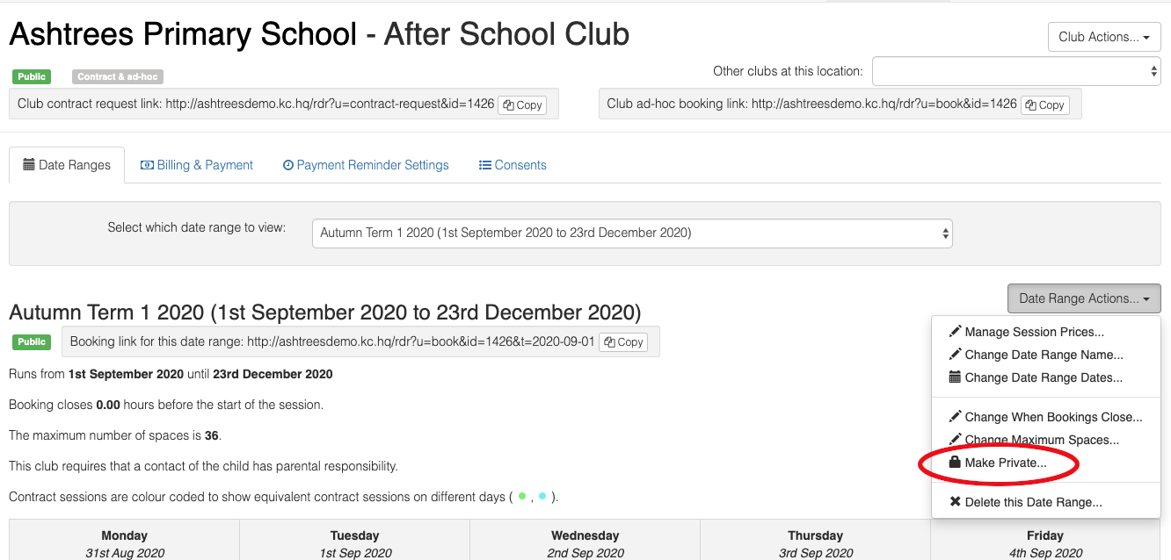The image size is (1171, 560).
Task: Click the green contract session colour dot
Action: click(522, 496)
